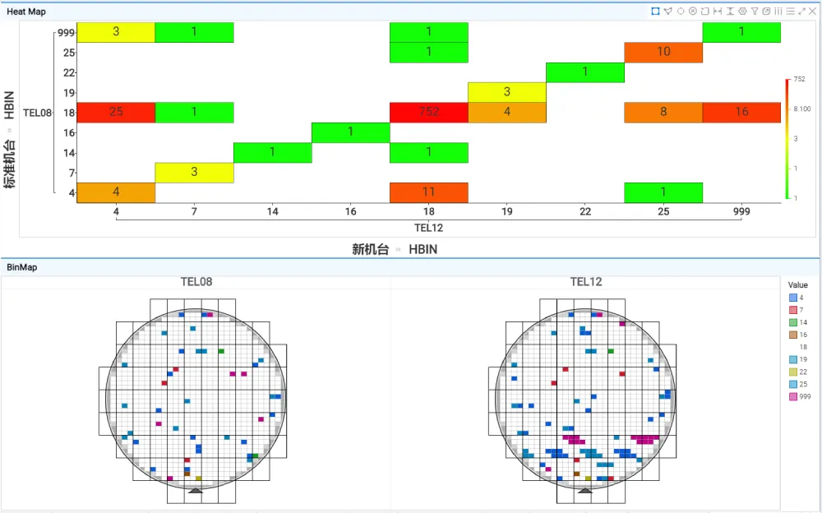Screen dimensions: 822x513
Task: Click the 新机台 axis title
Action: [x=370, y=250]
